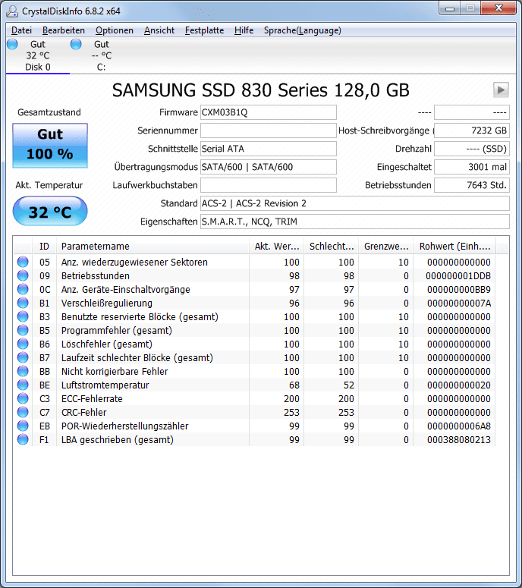Click the Standard field ACS-2 Revision 2
Viewport: 522px width, 588px height.
(x=355, y=203)
